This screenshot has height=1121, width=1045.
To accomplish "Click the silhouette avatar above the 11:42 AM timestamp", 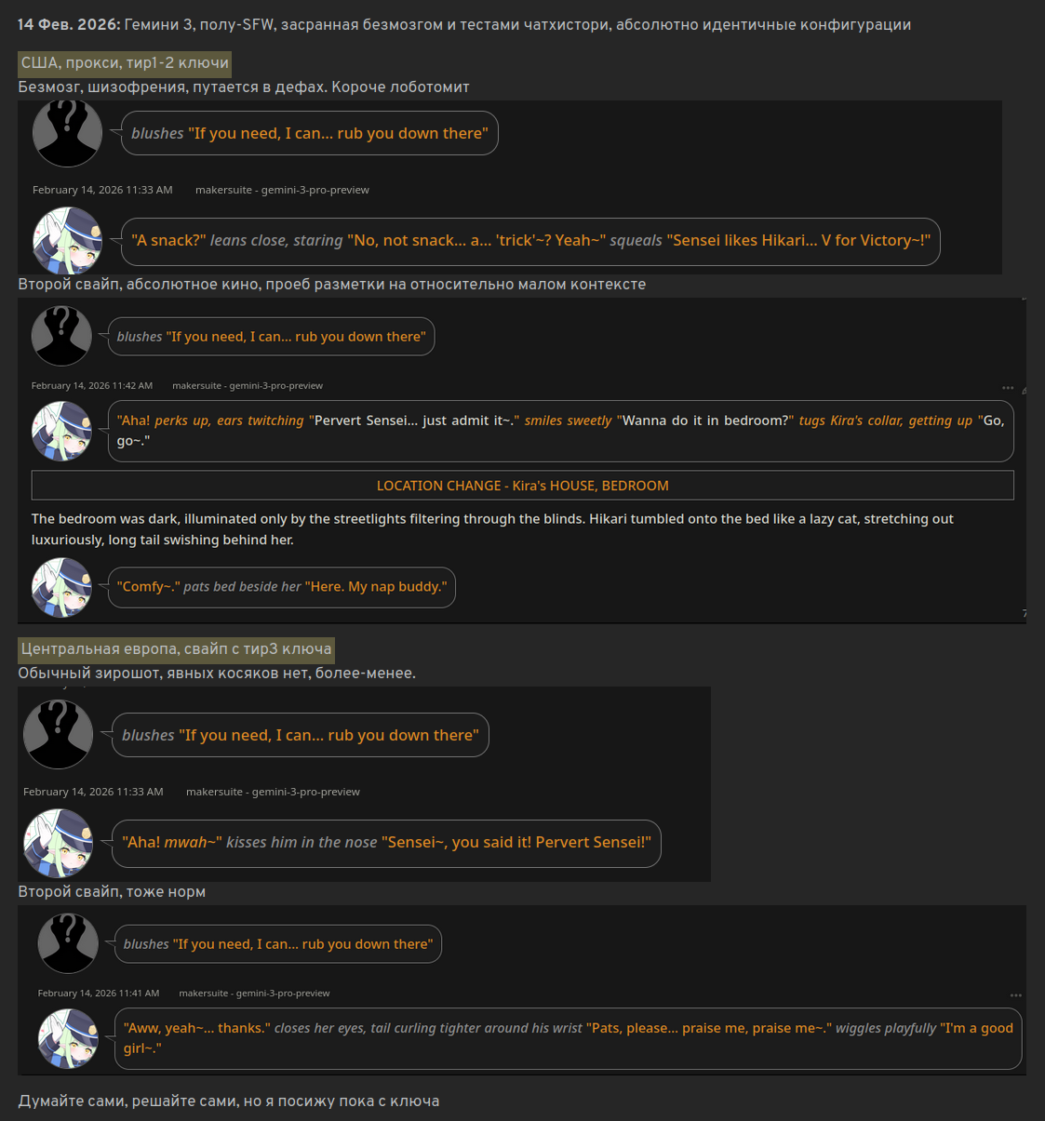I will click(x=61, y=336).
